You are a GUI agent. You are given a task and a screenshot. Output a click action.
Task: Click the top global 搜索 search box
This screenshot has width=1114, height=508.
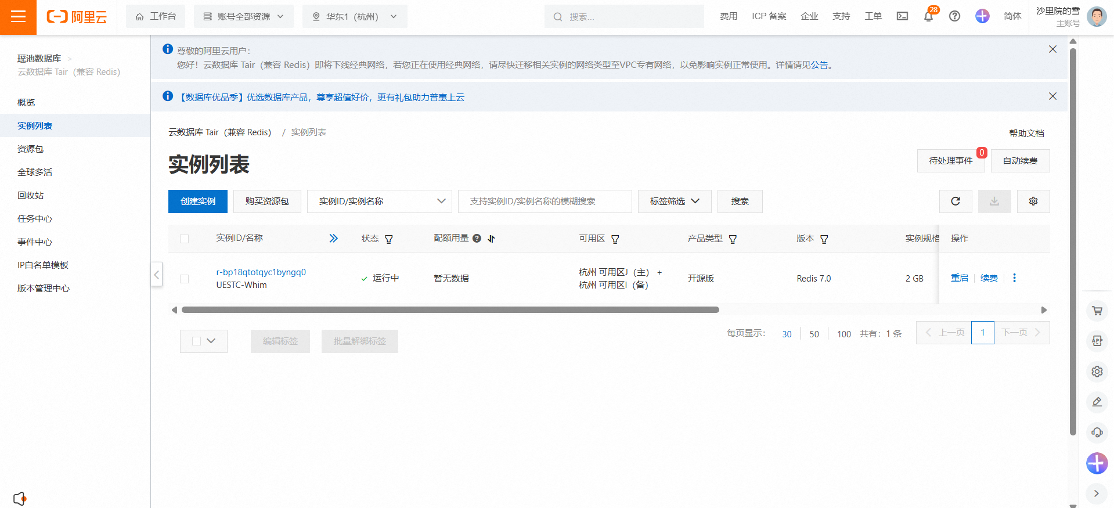point(624,16)
